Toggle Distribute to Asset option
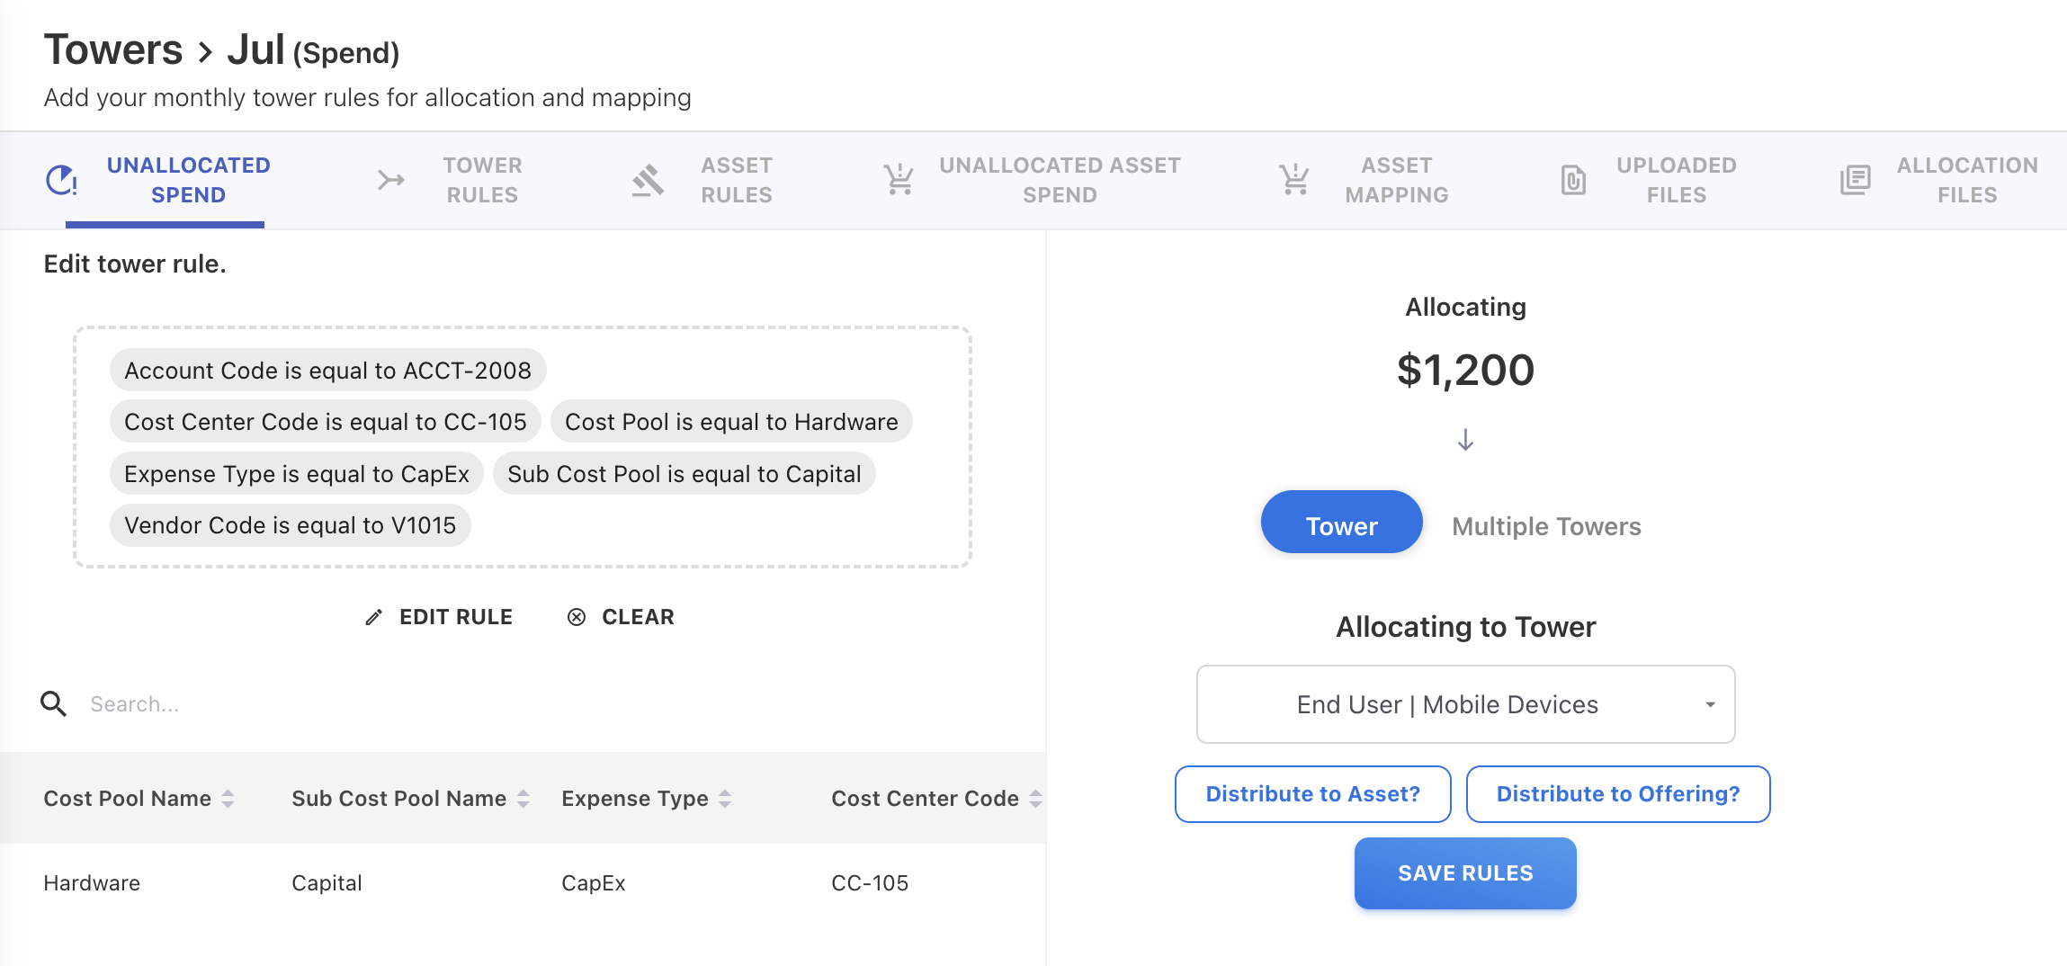Screen dimensions: 2067x966 click(1312, 794)
